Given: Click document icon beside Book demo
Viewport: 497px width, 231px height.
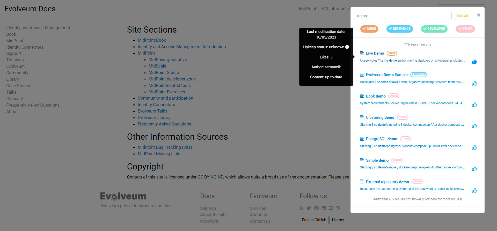Looking at the screenshot, I should tap(362, 96).
